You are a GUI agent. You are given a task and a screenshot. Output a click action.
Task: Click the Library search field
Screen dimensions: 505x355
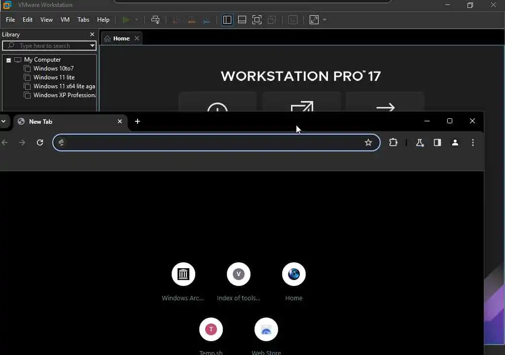(48, 46)
